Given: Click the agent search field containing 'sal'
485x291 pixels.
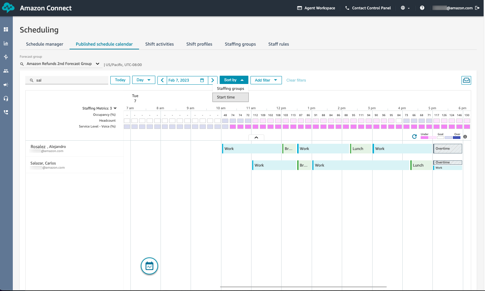Looking at the screenshot, I should [67, 80].
